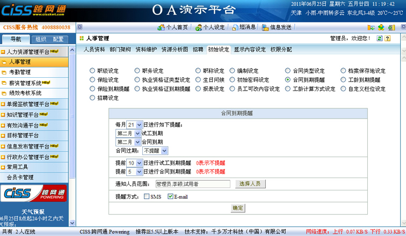Click the small icon left of 个人首页 toolbar
Screen dimensions: 406x236
point(80,27)
